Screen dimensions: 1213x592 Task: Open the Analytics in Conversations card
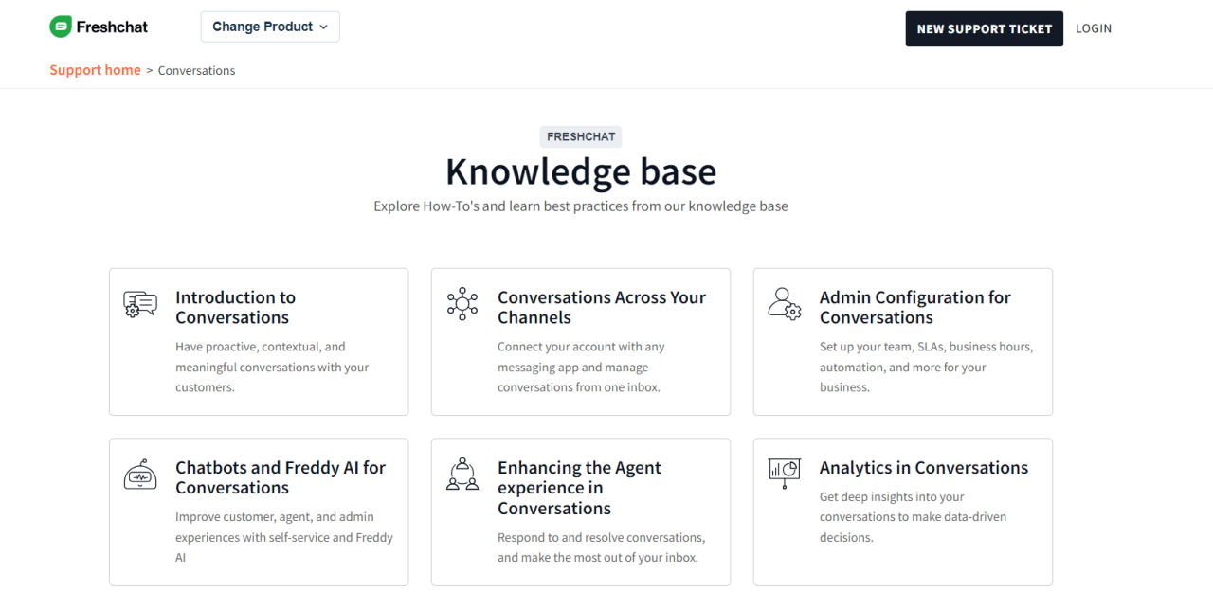902,511
